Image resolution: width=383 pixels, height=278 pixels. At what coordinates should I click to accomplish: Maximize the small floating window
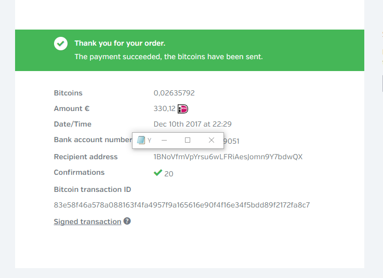(188, 140)
